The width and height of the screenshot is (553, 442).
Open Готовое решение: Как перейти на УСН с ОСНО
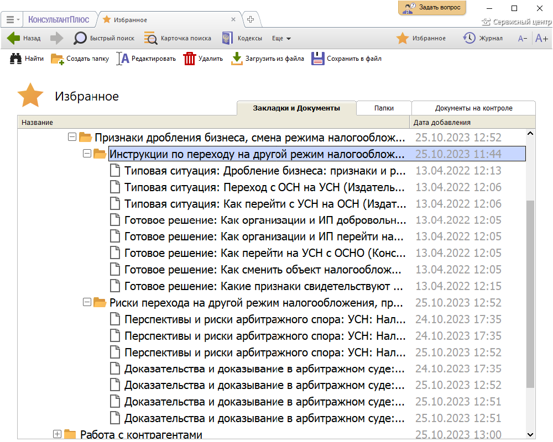point(265,253)
